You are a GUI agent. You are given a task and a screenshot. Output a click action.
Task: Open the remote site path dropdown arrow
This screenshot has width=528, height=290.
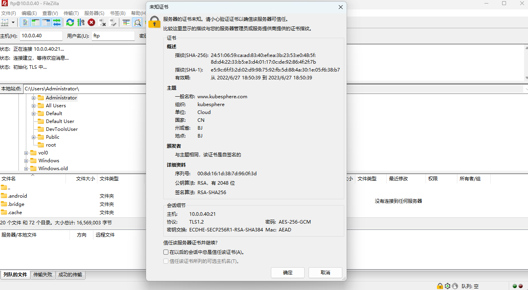click(526, 89)
